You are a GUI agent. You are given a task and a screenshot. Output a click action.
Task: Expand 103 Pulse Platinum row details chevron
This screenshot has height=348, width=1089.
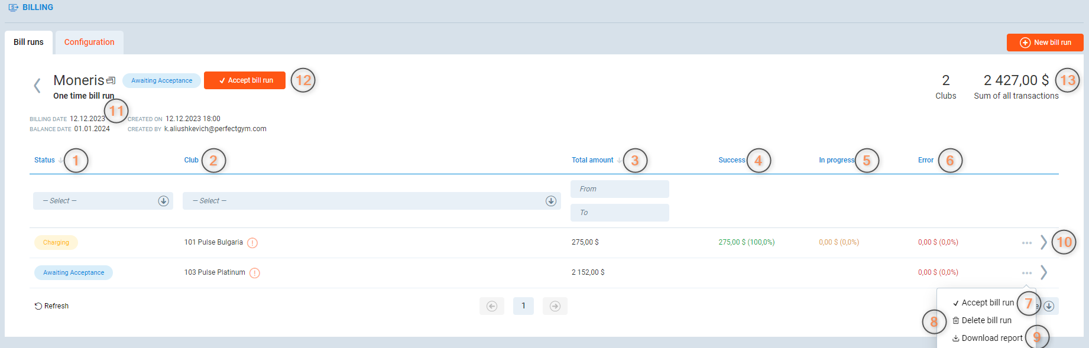(1043, 272)
